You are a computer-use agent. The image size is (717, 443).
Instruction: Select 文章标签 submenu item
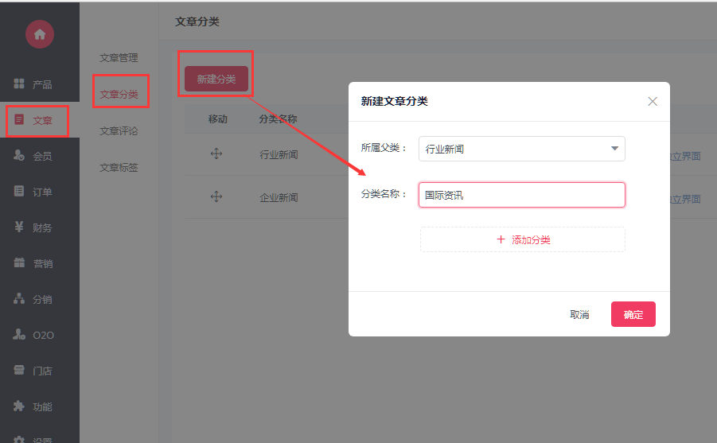pos(119,168)
